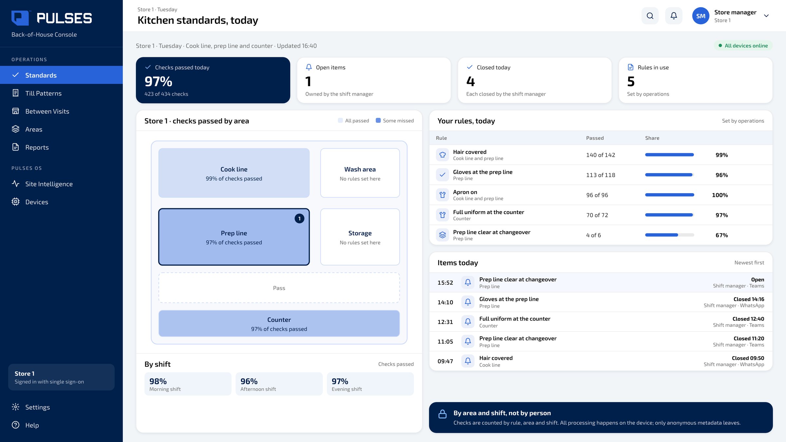The image size is (786, 442).
Task: Click the Counter area tile
Action: [x=279, y=323]
